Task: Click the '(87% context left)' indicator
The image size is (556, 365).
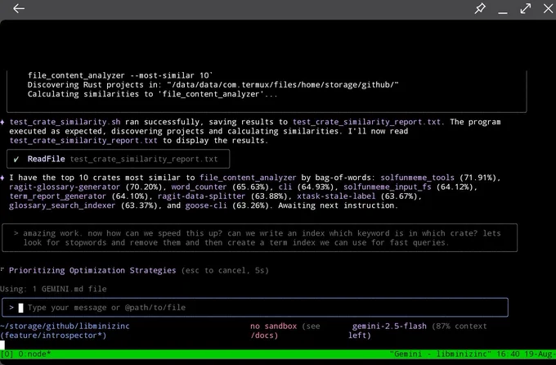Action: pyautogui.click(x=417, y=331)
